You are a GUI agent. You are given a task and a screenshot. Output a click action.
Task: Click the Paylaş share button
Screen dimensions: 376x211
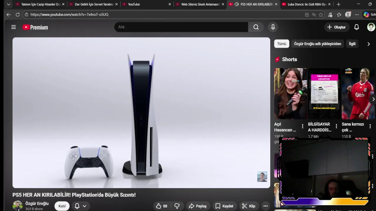pos(198,206)
